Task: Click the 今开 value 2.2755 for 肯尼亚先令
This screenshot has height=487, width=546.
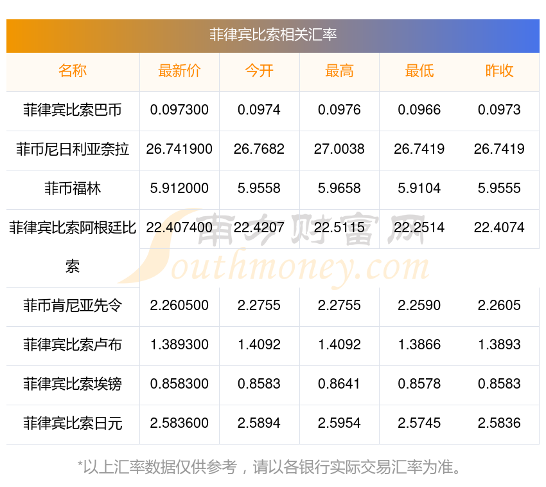Action: click(x=259, y=306)
